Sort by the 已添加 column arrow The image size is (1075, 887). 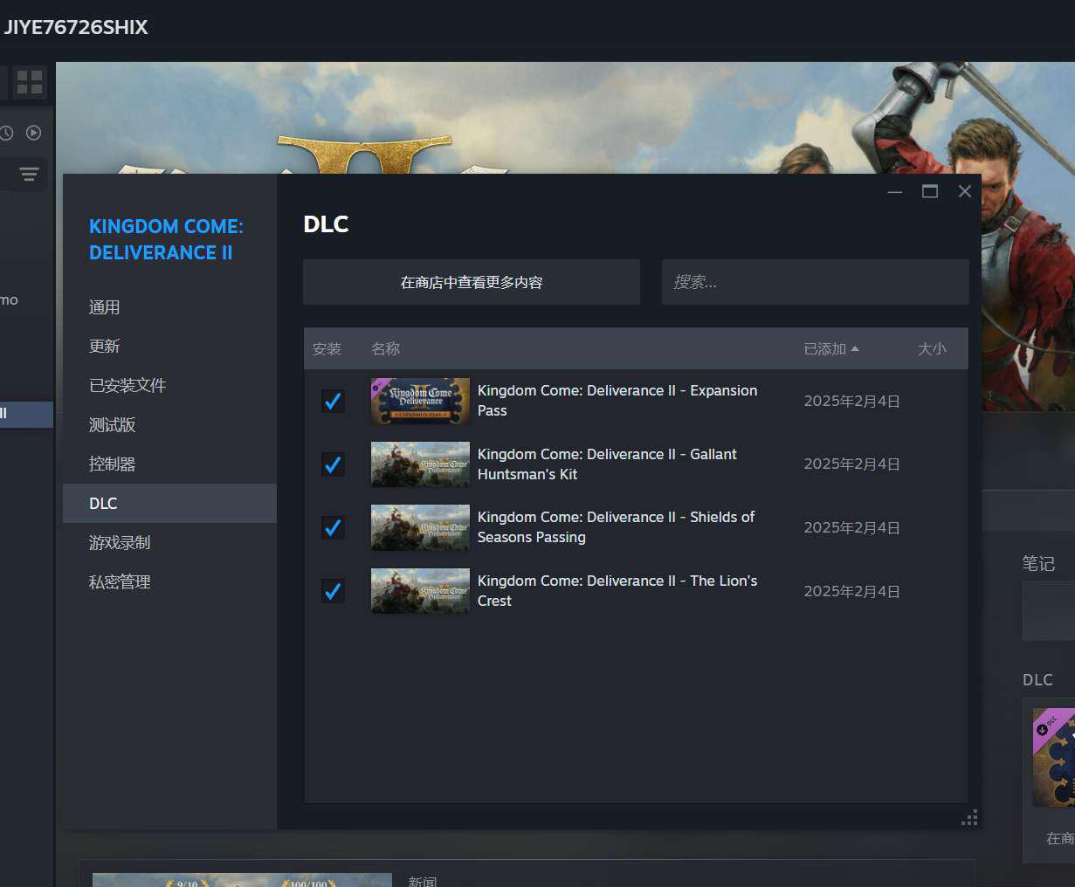coord(855,348)
